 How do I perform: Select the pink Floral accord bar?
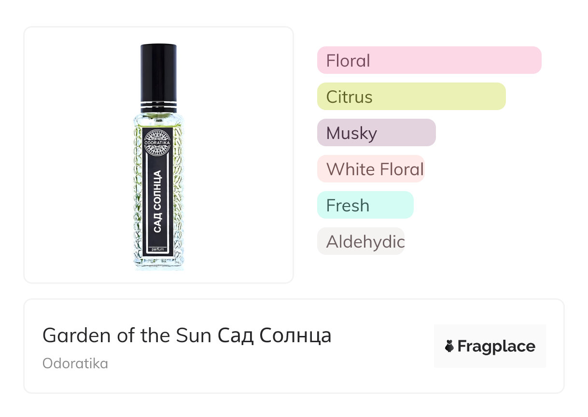429,60
